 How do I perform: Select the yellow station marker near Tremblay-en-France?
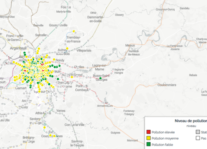tap(74, 31)
